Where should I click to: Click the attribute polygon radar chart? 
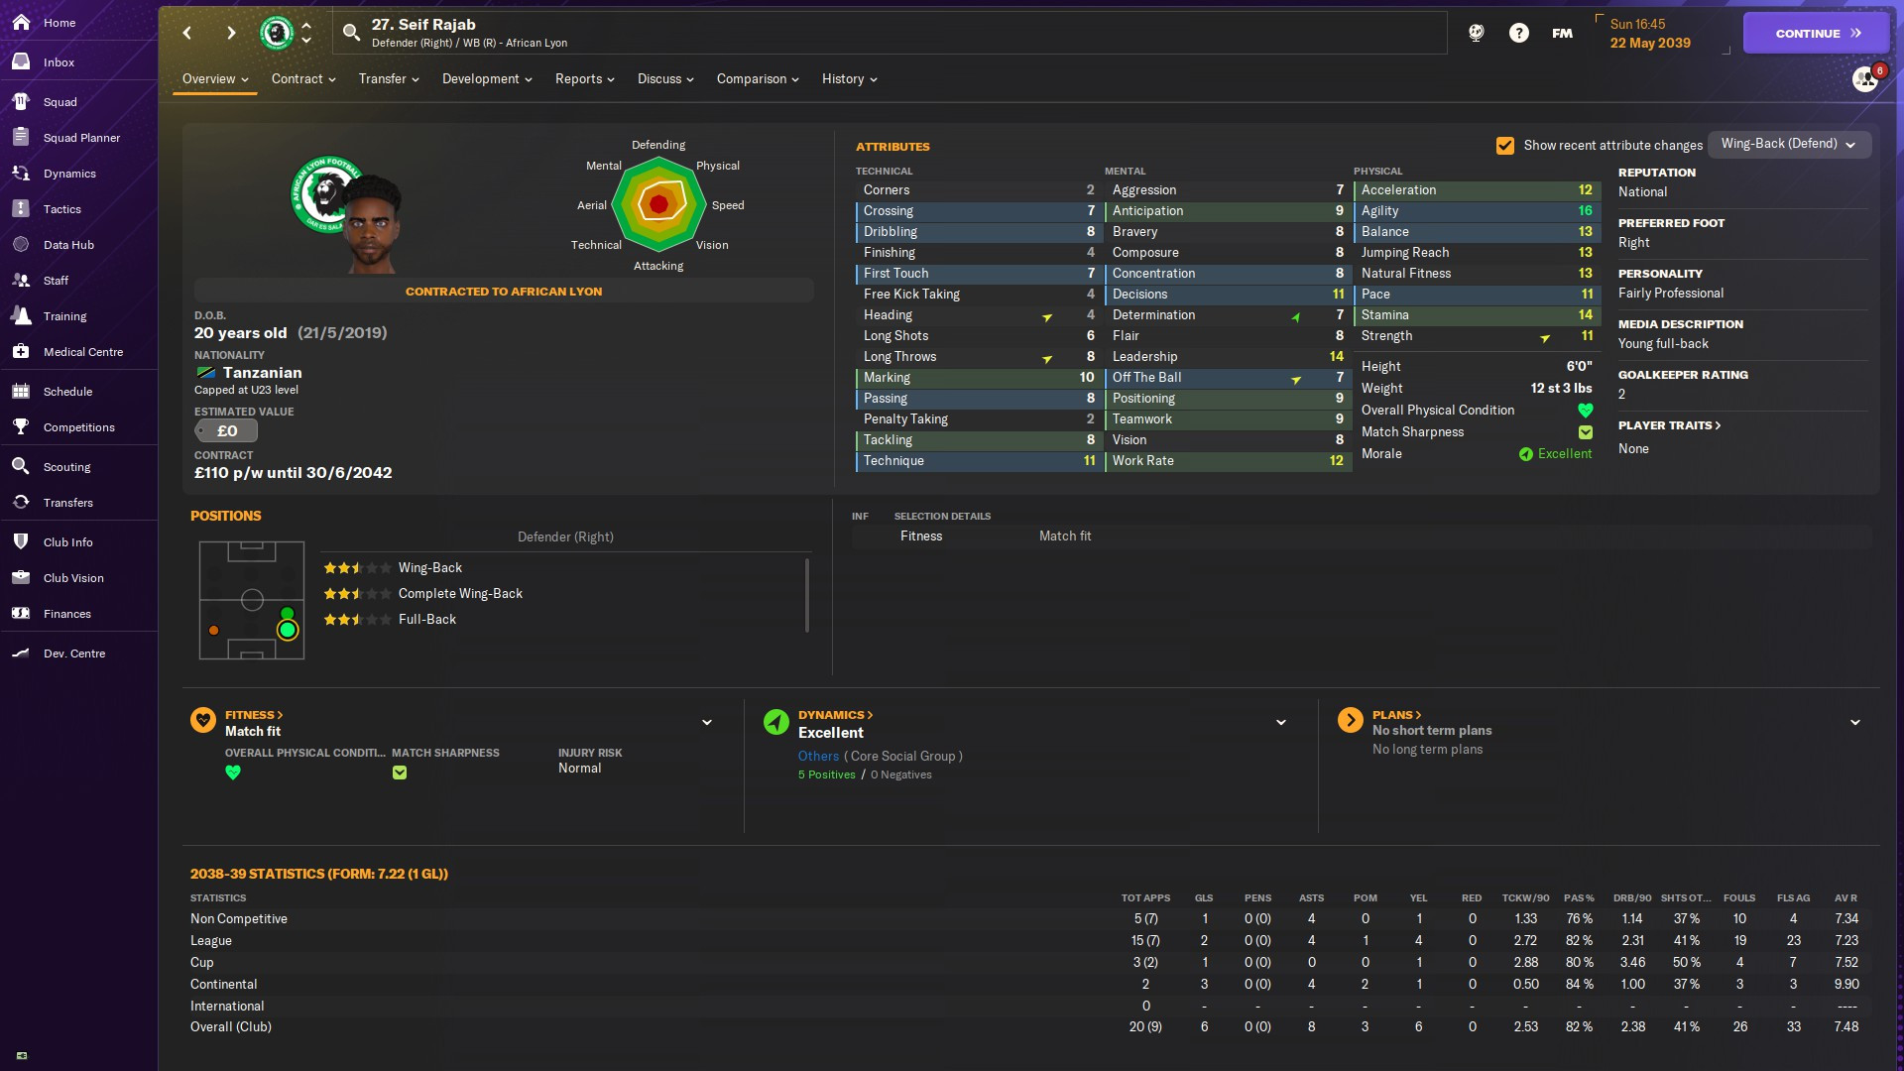tap(658, 204)
